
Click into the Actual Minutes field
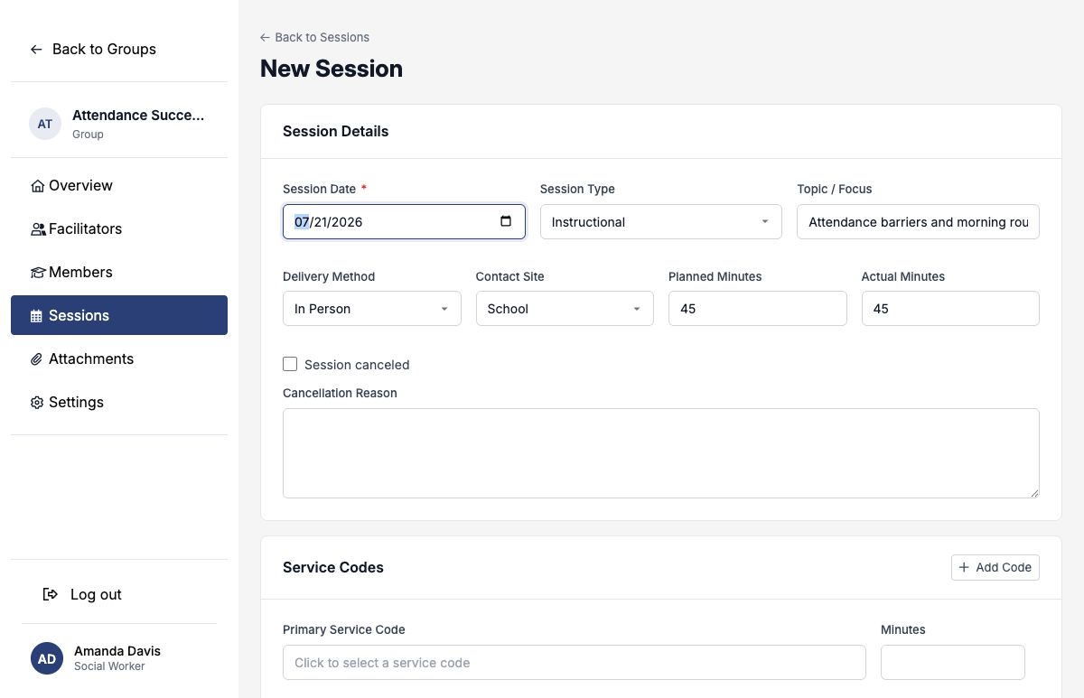click(950, 308)
